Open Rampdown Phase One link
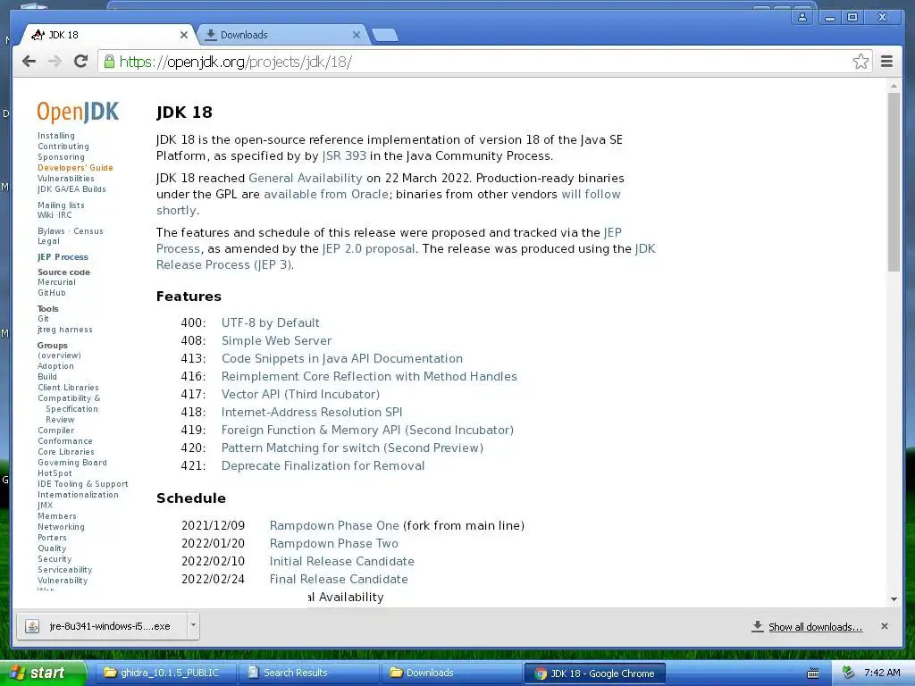This screenshot has width=915, height=686. pos(334,525)
